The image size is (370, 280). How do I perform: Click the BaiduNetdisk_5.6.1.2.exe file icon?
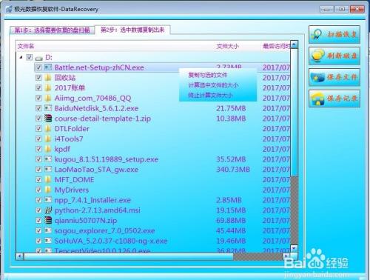(x=48, y=108)
